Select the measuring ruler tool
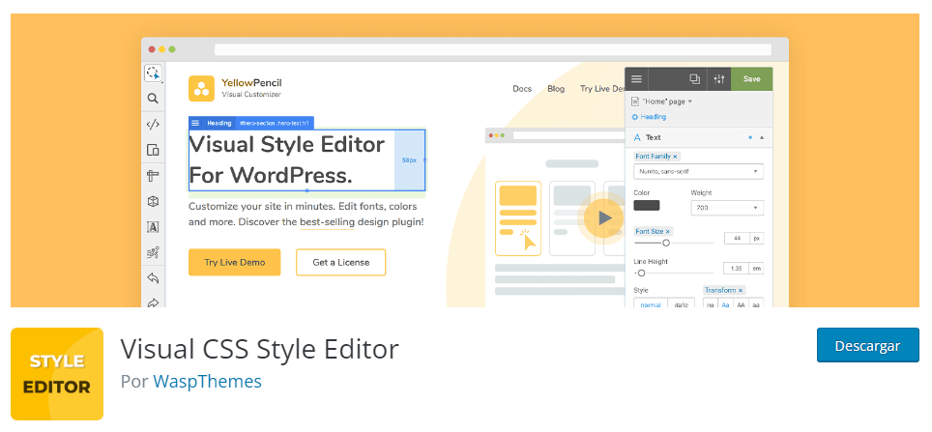This screenshot has height=432, width=932. click(153, 175)
